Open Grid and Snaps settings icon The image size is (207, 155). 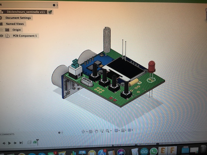123,131
